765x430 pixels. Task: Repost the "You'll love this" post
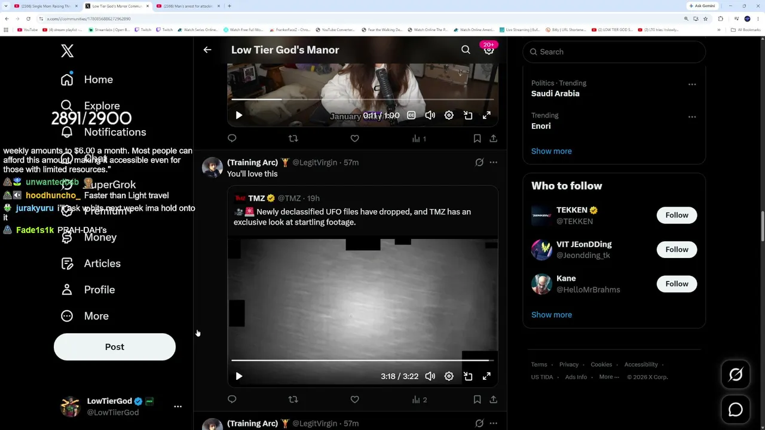tap(293, 400)
